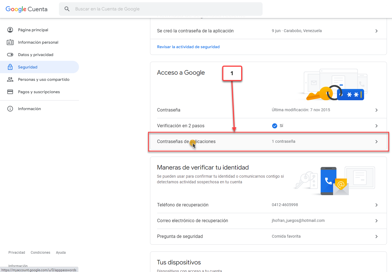Expand the Contraseña row chevron

point(376,110)
